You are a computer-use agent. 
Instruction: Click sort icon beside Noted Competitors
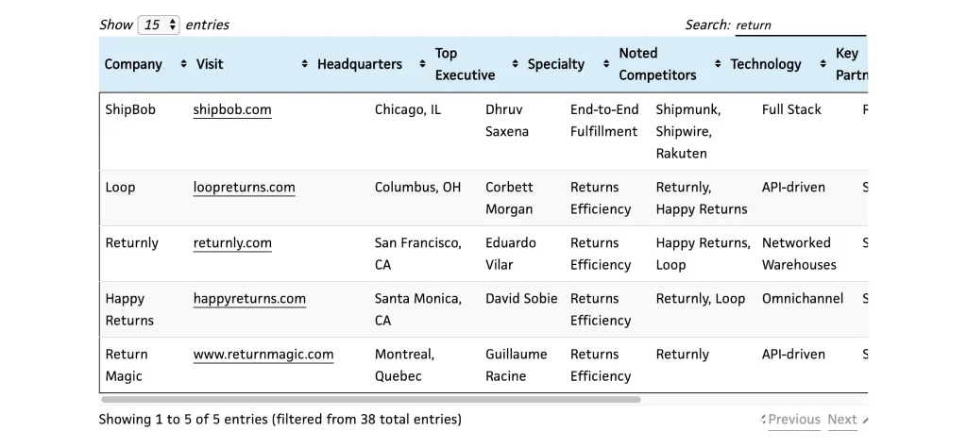coord(718,64)
